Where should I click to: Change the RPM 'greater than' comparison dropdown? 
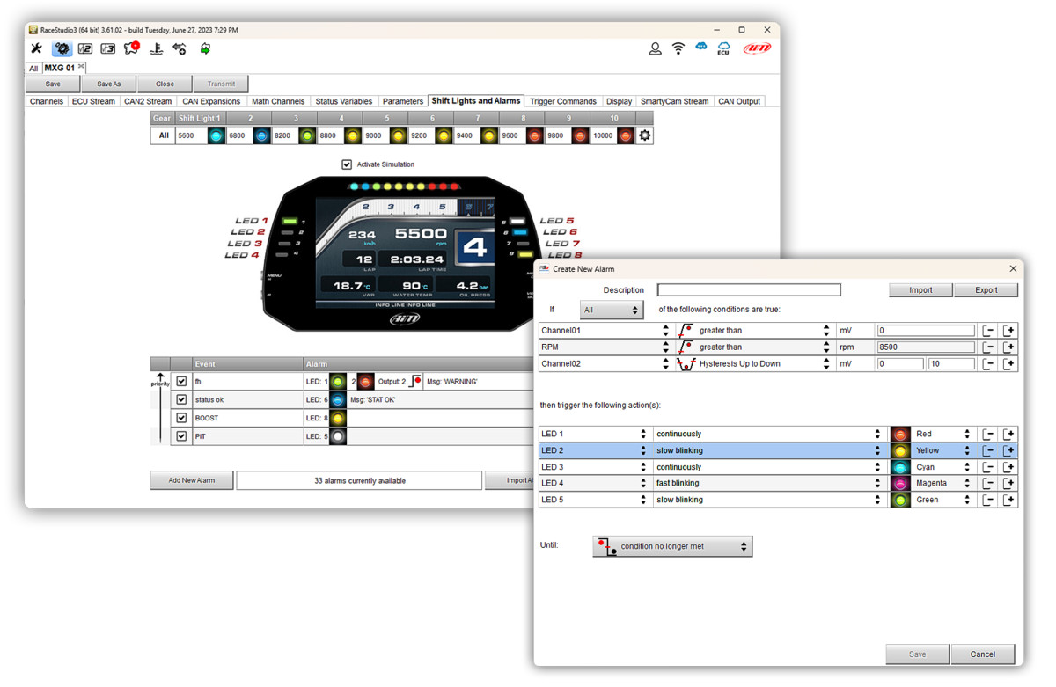[x=753, y=347]
